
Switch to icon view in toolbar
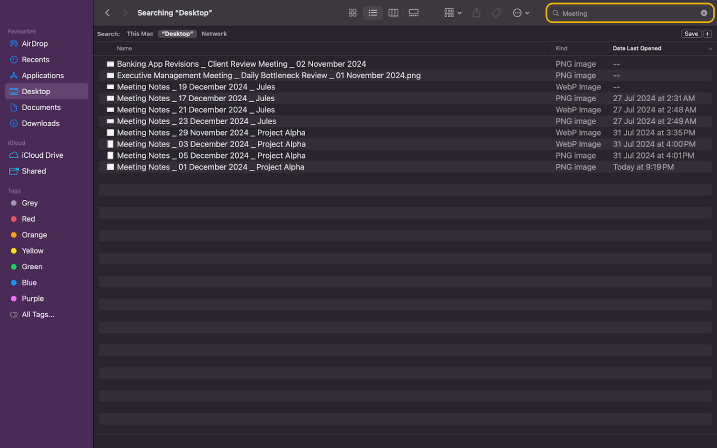tap(352, 13)
